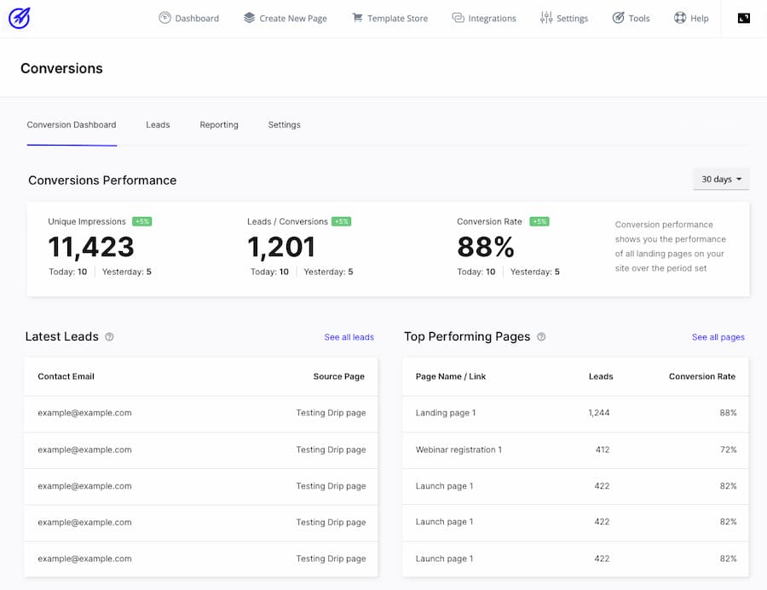Viewport: 767px width, 590px height.
Task: Click Page Name / Link column header
Action: (451, 376)
